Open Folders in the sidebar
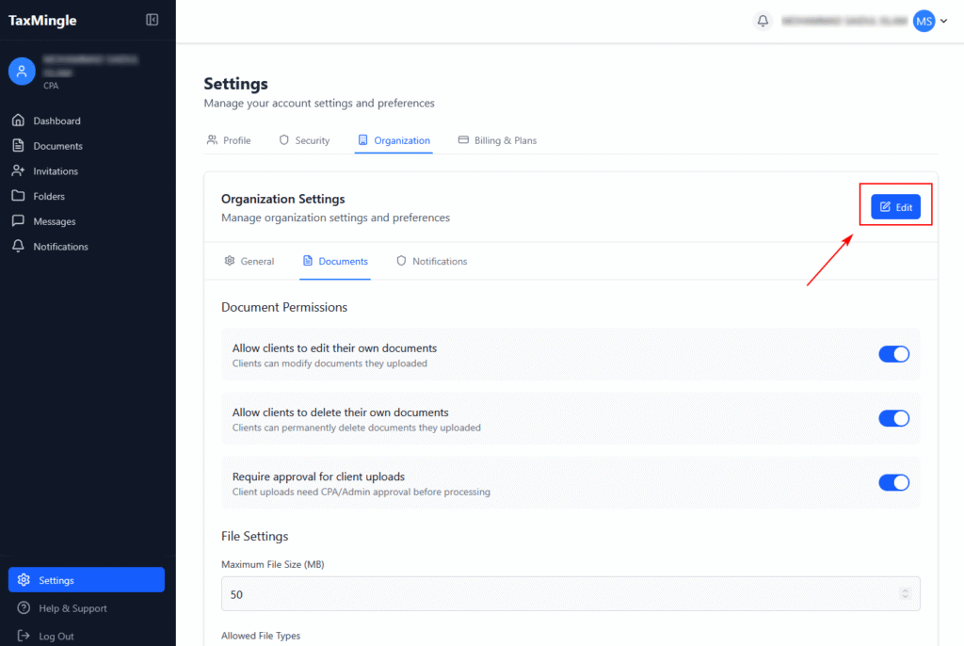 (x=49, y=196)
